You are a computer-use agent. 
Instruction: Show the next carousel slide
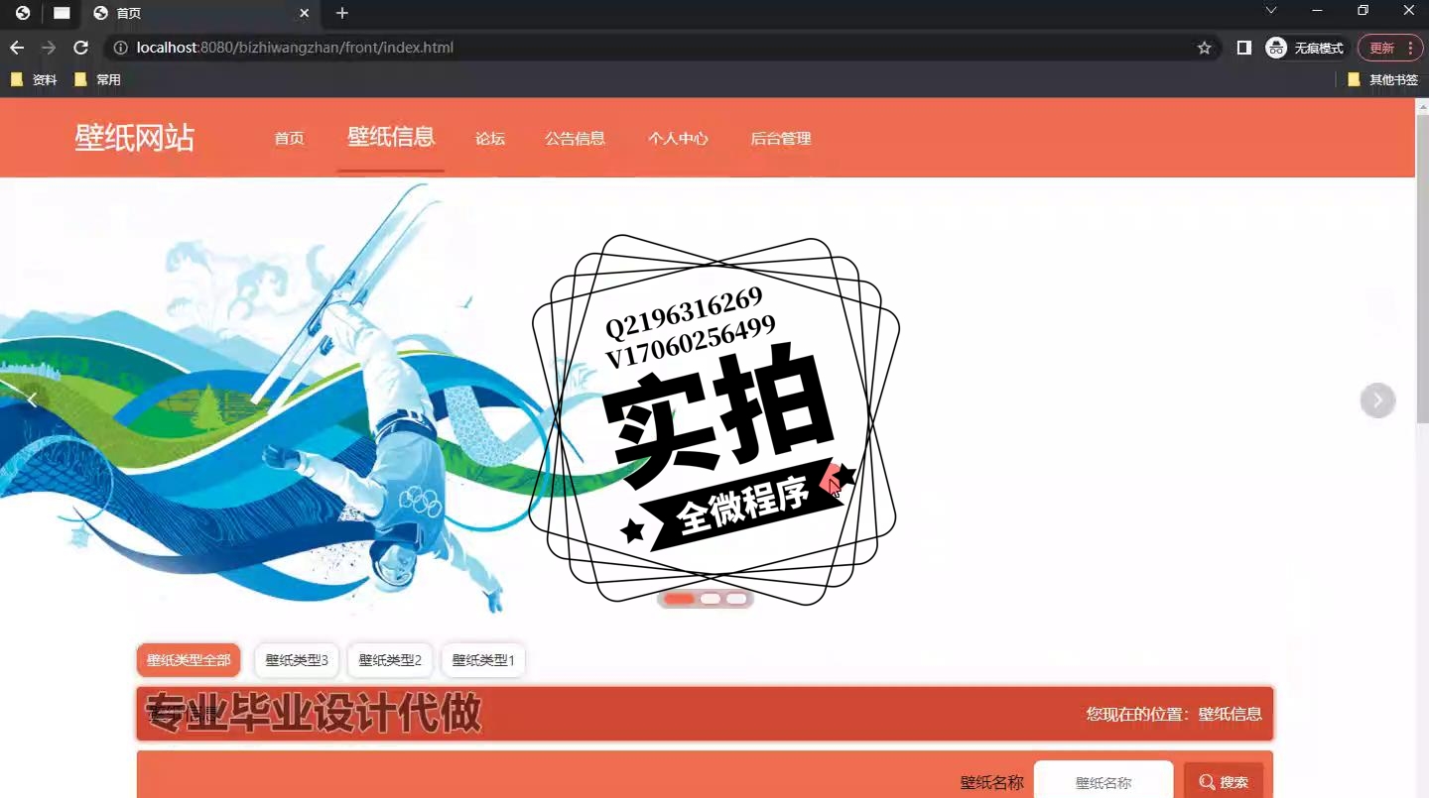tap(1377, 400)
